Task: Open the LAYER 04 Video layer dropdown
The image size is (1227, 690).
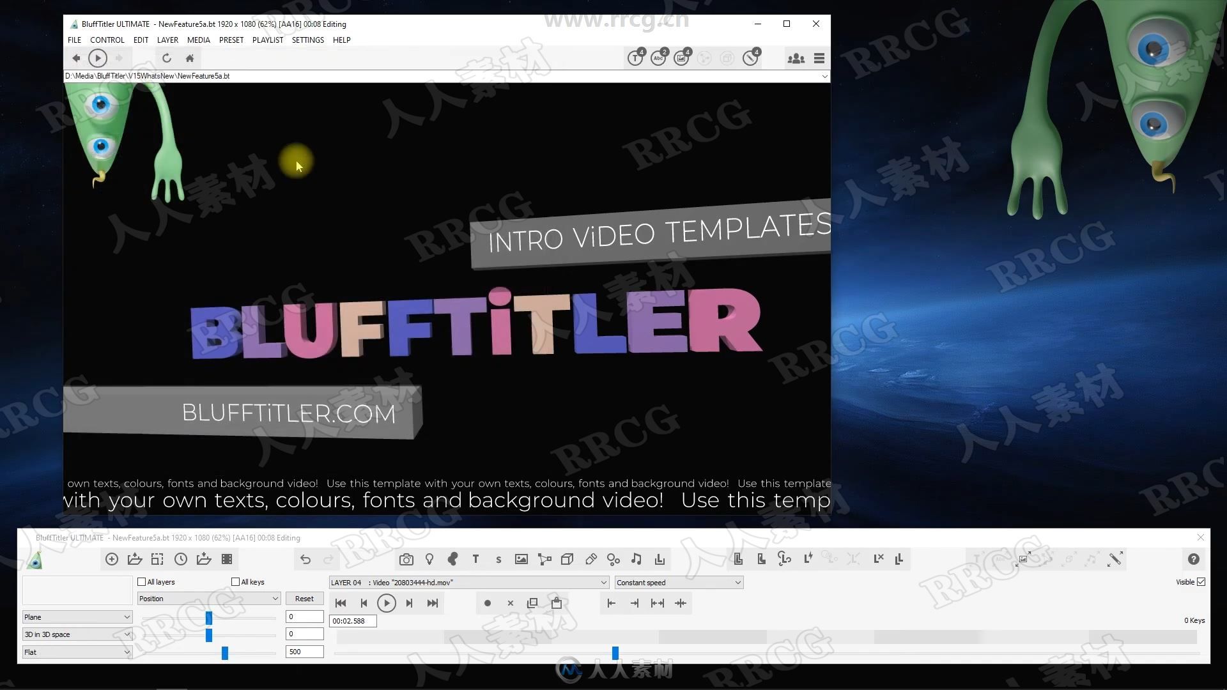Action: pos(468,583)
